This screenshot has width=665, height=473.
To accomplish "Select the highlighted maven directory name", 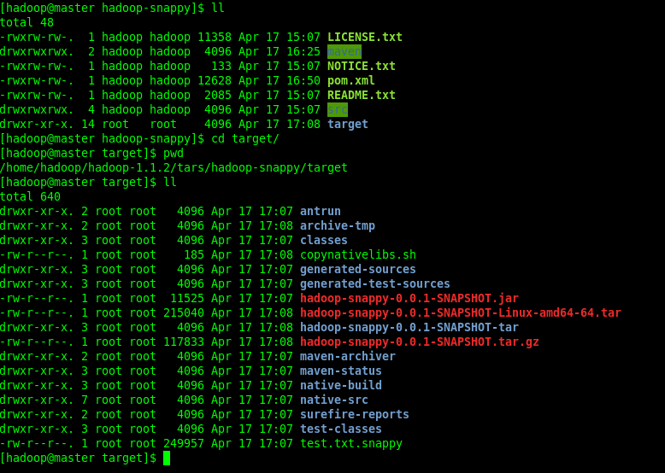I will [x=344, y=52].
